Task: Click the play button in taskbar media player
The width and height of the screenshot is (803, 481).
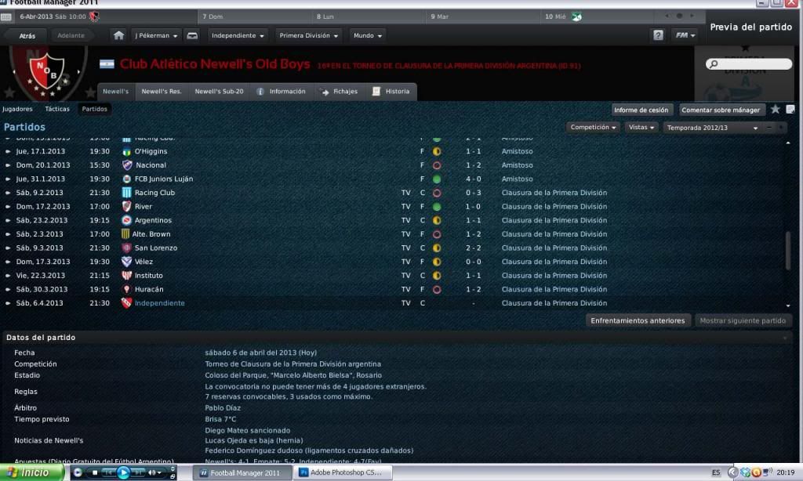Action: 123,473
